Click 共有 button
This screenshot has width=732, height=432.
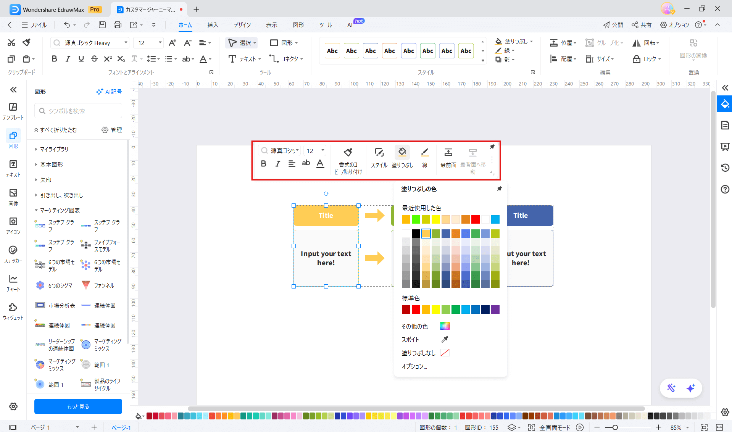641,25
